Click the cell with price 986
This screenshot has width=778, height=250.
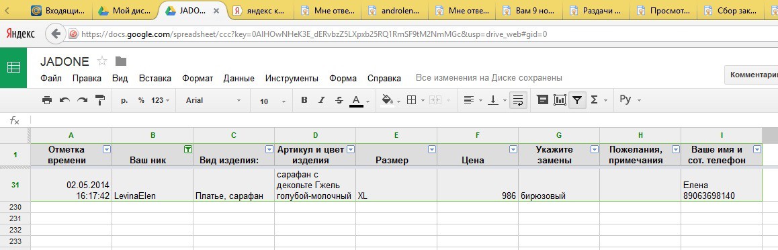click(478, 185)
